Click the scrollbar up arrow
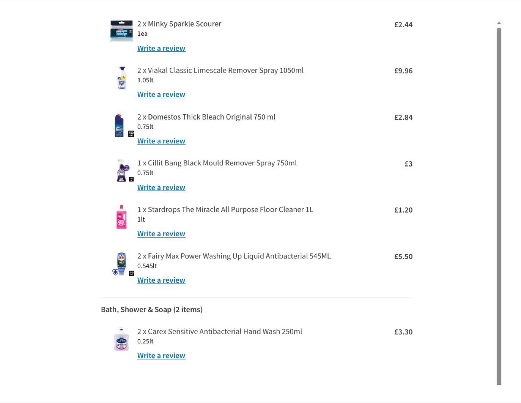Image resolution: width=521 pixels, height=403 pixels. [499, 23]
